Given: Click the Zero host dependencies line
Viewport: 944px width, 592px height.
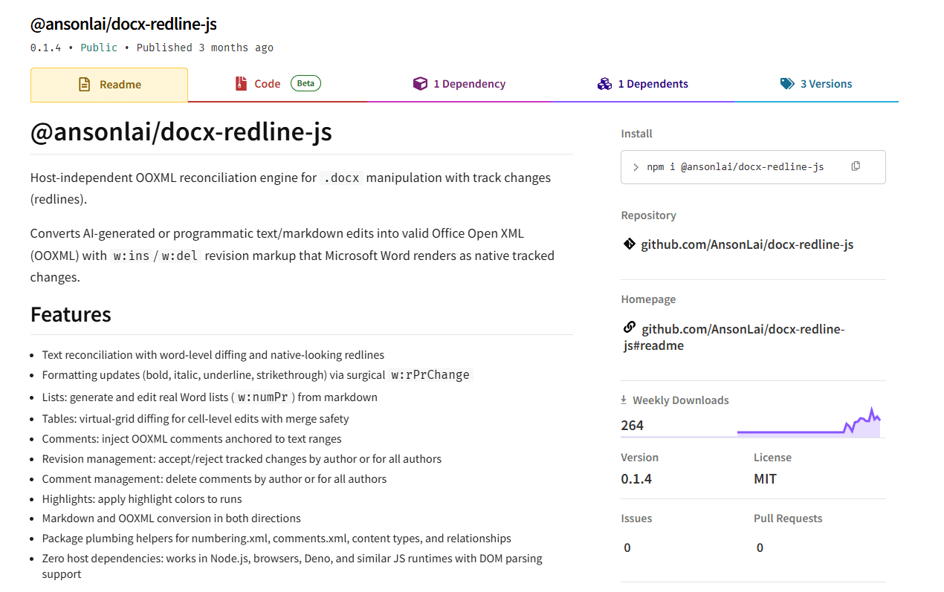Looking at the screenshot, I should 292,566.
